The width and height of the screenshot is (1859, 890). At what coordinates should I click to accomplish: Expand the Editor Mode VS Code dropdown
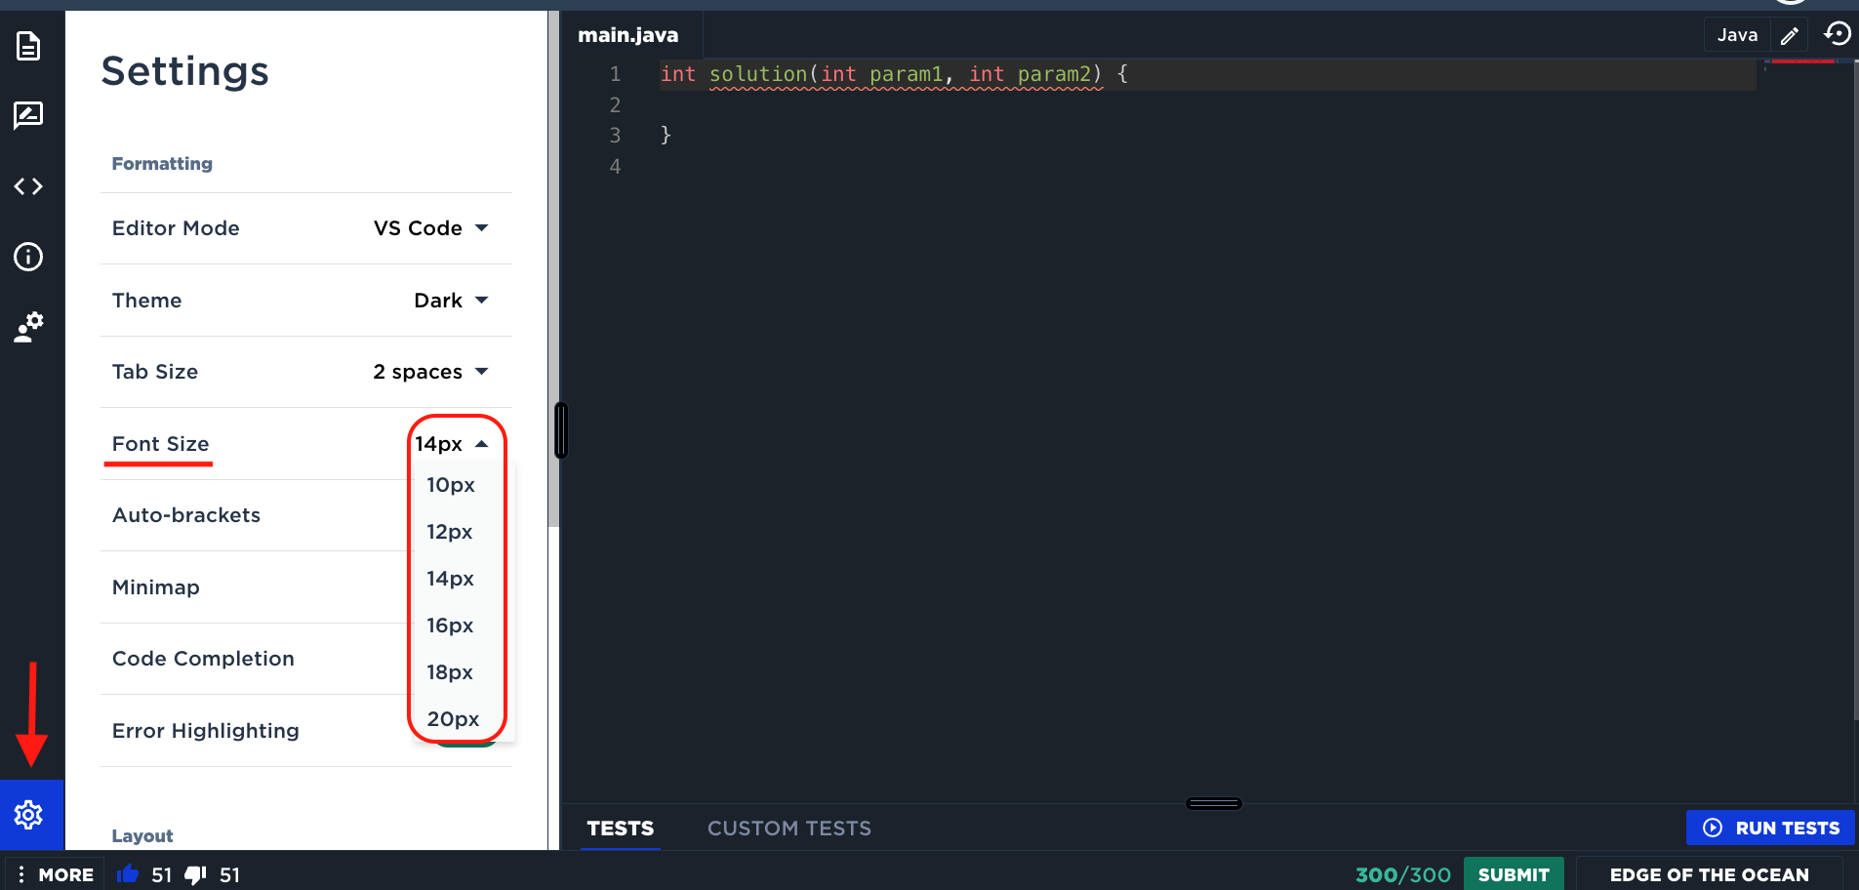[x=430, y=228]
